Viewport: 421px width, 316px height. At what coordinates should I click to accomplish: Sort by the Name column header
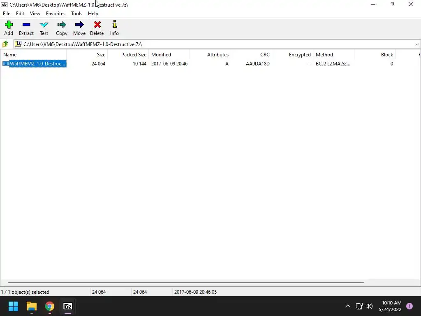(33, 55)
